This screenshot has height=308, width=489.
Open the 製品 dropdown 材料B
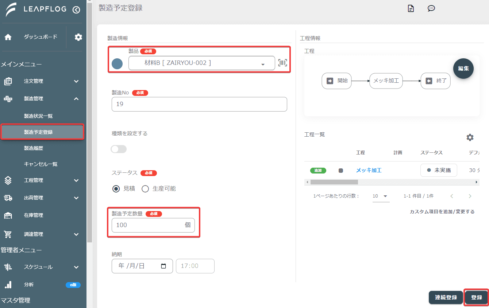point(201,63)
